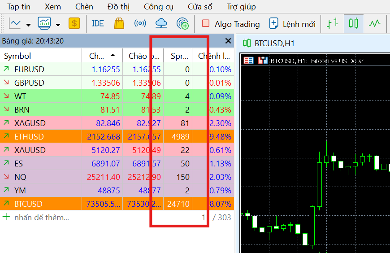The image size is (390, 253).
Task: Switch chart to candlestick style
Action: click(353, 23)
